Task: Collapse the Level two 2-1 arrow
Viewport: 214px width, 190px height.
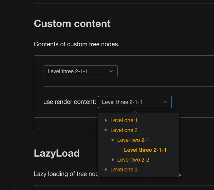Action: pyautogui.click(x=113, y=140)
